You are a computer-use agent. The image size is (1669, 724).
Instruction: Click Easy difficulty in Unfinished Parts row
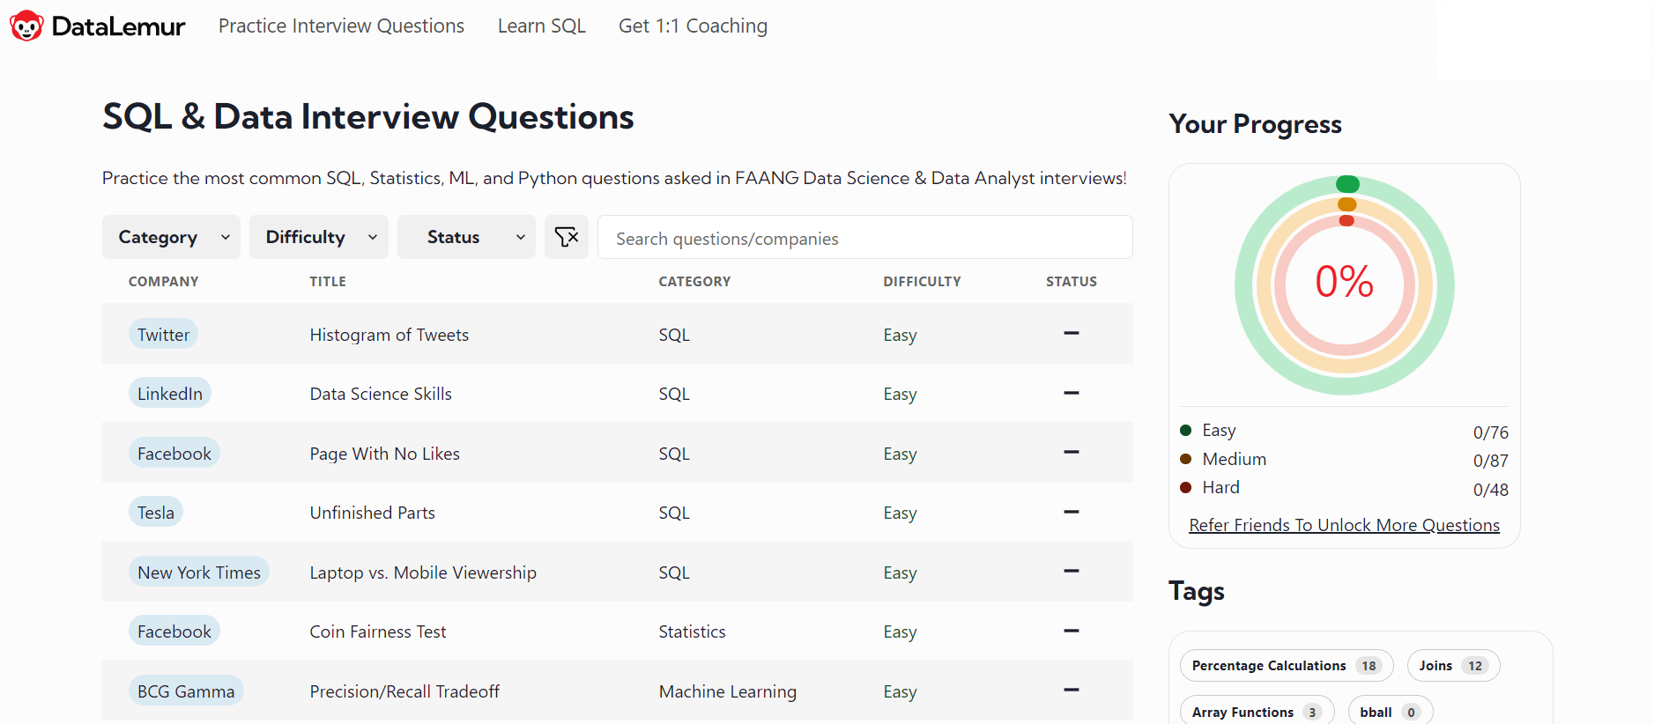[x=900, y=513]
